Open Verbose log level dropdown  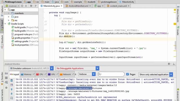tap(94, 74)
